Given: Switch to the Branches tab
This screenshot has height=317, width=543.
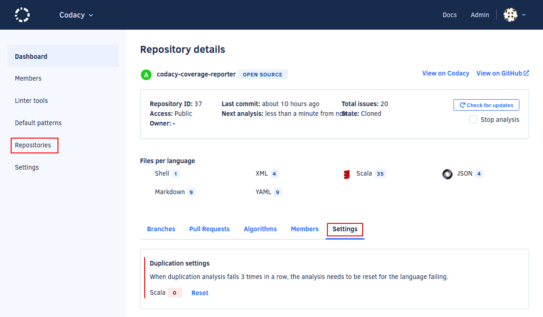Looking at the screenshot, I should (x=161, y=229).
